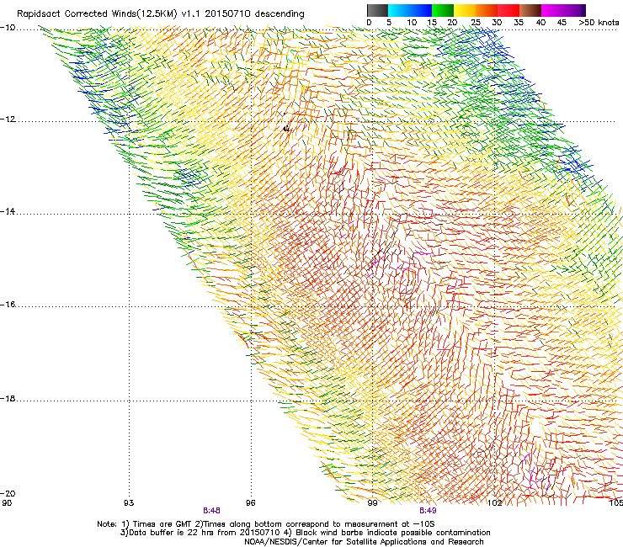
Task: Click the orange 25-30 knots legend segment
Action: pos(487,10)
